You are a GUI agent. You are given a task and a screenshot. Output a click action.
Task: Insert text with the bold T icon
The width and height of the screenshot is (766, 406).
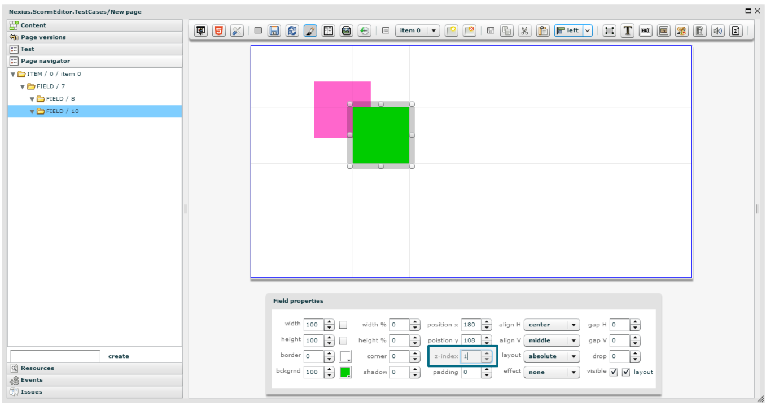click(627, 30)
